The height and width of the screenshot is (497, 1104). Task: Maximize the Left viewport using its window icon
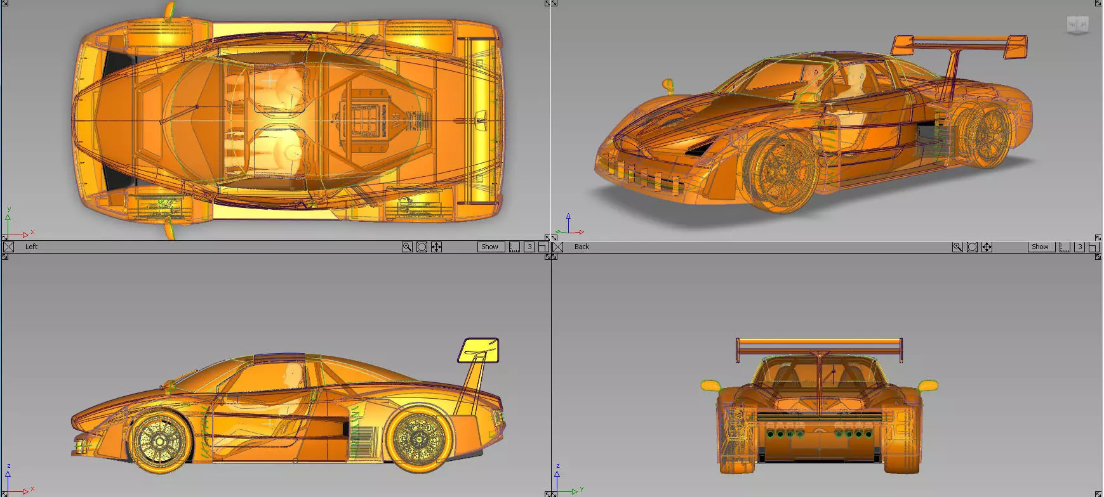coord(543,247)
